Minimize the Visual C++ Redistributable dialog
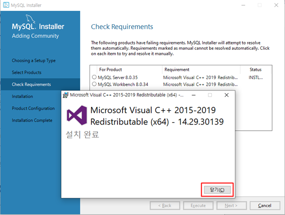The image size is (285, 215). pos(194,95)
